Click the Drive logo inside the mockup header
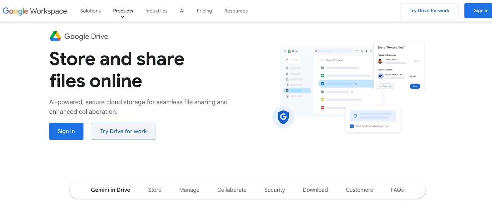The image size is (492, 207). point(289,51)
